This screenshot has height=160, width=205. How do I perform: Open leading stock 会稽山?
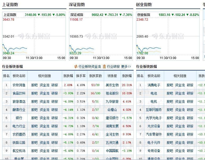tap(112, 110)
